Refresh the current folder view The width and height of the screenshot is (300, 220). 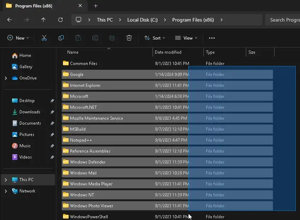tap(60, 20)
